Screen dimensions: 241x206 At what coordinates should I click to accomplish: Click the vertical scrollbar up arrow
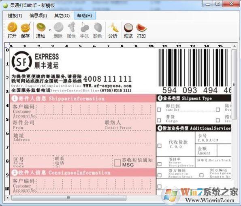(x=235, y=46)
